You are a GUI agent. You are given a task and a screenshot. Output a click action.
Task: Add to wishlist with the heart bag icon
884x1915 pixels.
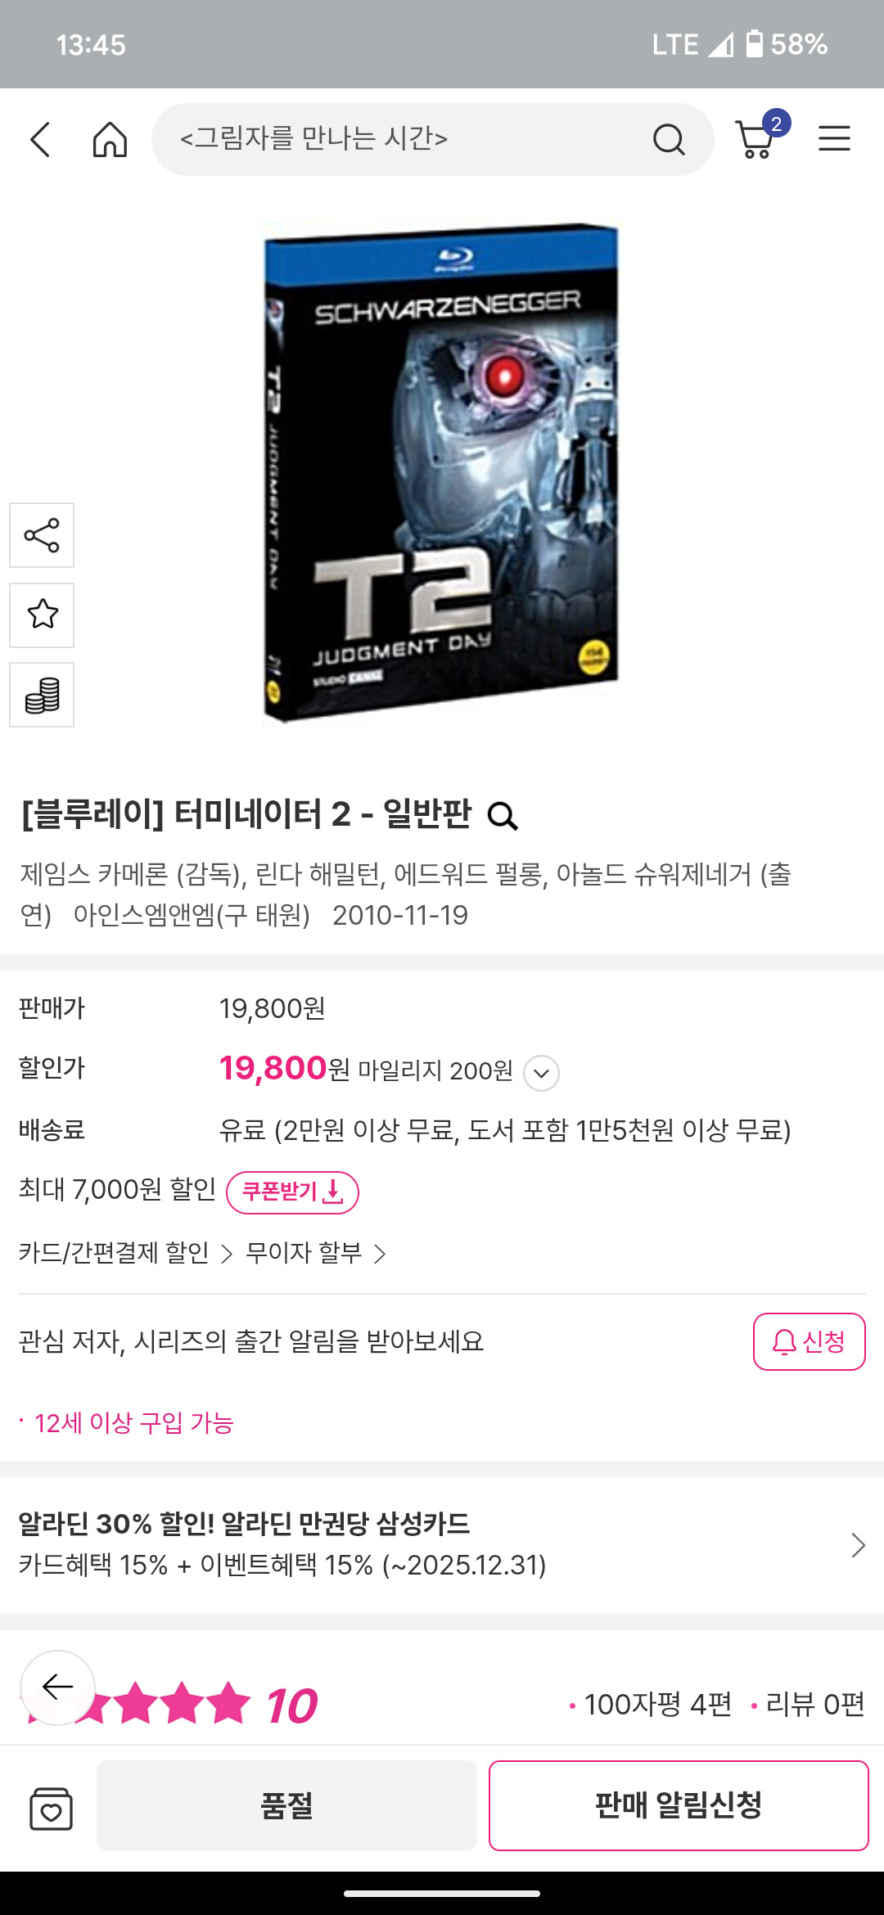[x=51, y=1807]
